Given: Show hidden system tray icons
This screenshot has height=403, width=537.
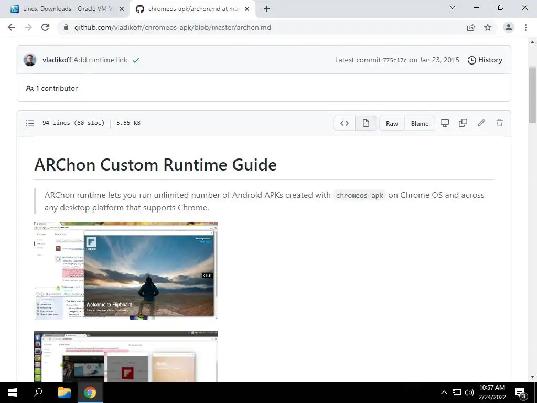Looking at the screenshot, I should [444, 393].
